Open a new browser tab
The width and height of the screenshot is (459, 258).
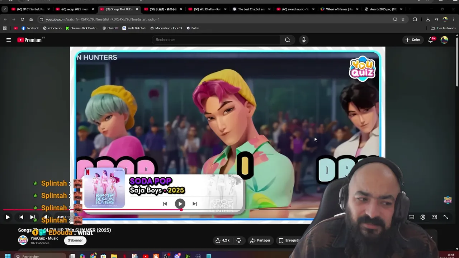(x=410, y=9)
